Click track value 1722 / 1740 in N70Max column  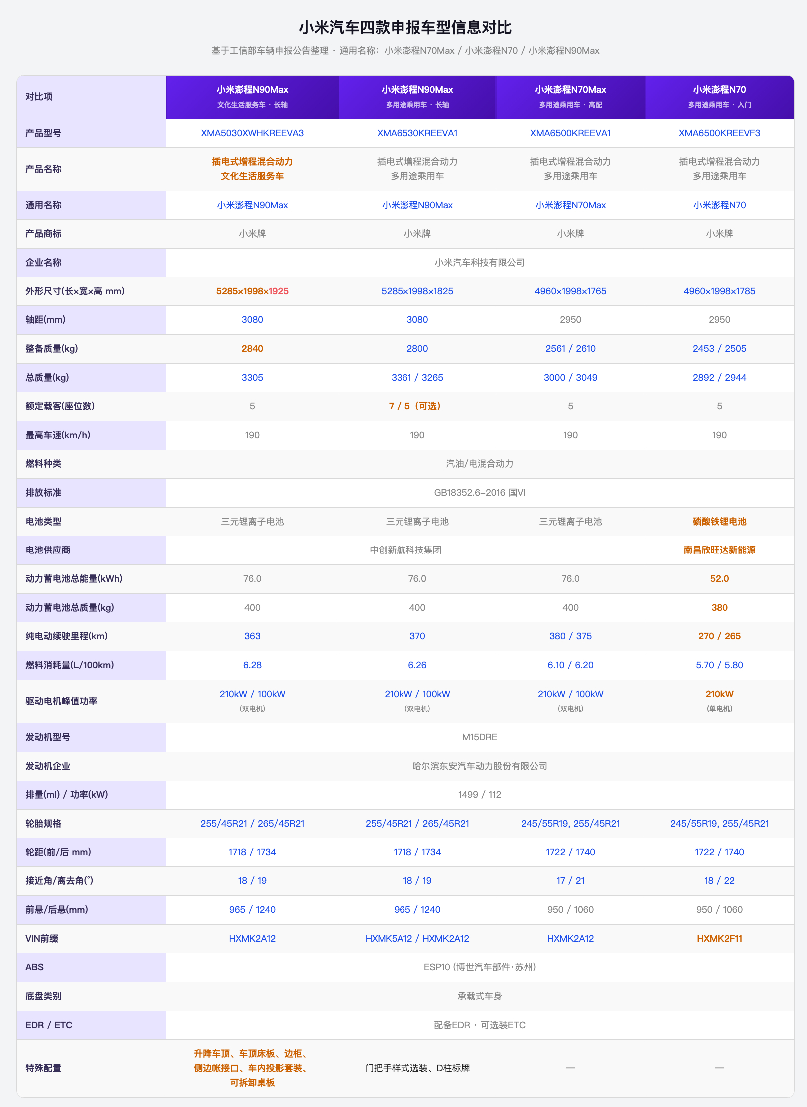click(x=570, y=852)
